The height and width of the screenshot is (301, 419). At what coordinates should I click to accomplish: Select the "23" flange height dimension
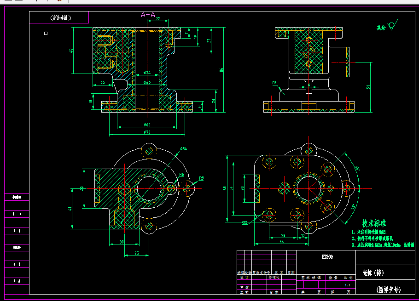[214, 101]
